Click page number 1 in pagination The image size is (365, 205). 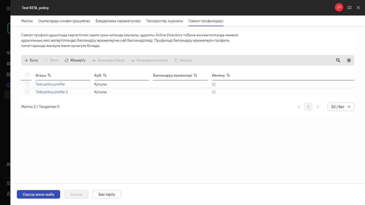(x=308, y=107)
